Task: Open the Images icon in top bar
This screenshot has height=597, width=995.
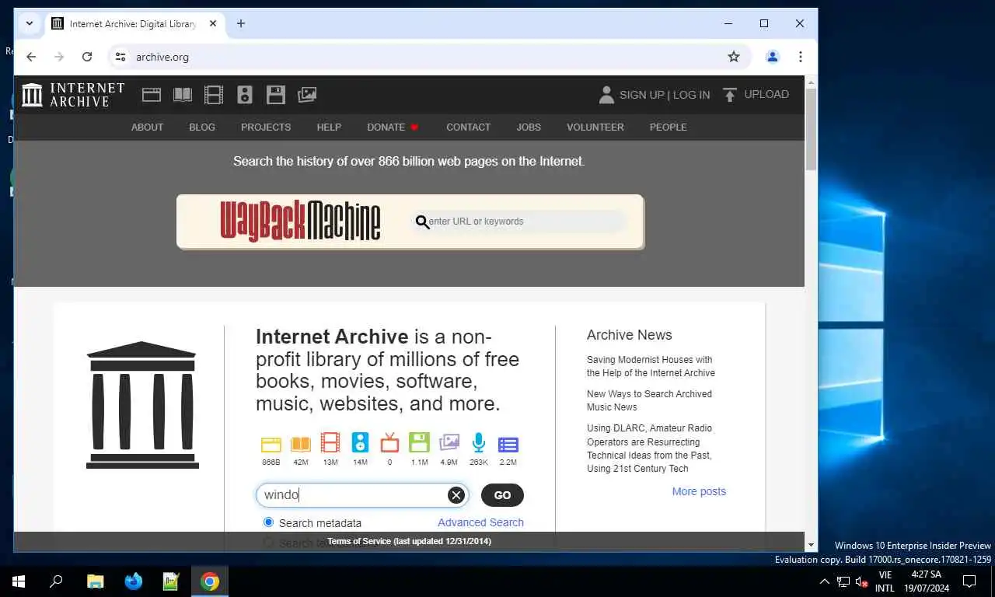Action: pyautogui.click(x=307, y=95)
